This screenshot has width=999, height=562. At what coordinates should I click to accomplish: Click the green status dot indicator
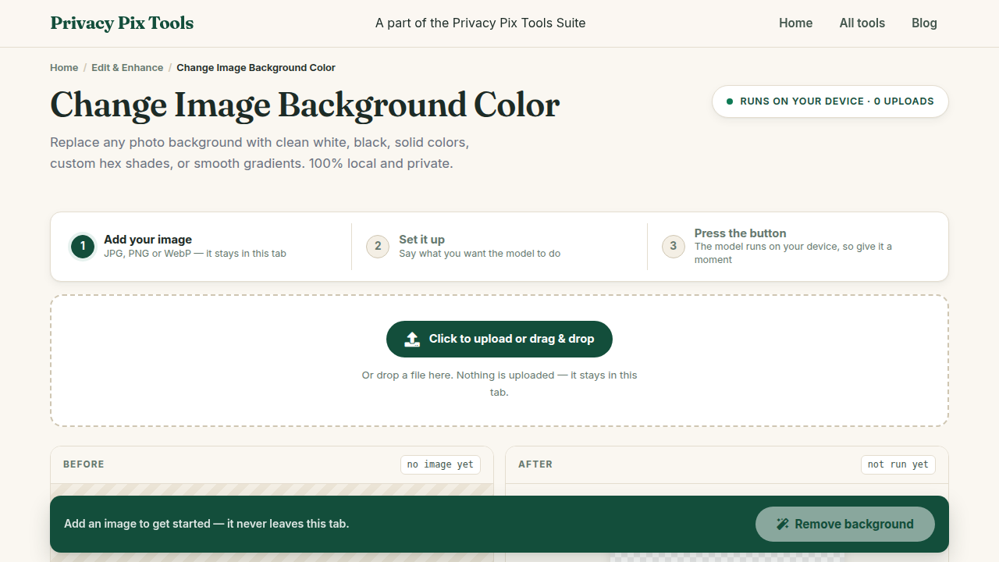tap(730, 101)
